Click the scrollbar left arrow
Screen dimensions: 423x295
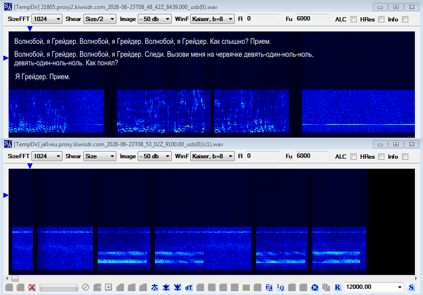click(x=7, y=278)
